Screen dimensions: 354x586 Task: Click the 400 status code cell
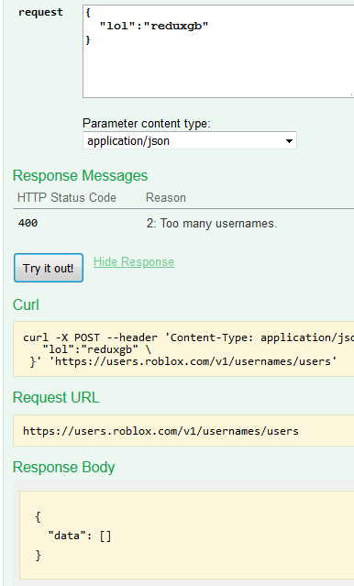point(28,223)
